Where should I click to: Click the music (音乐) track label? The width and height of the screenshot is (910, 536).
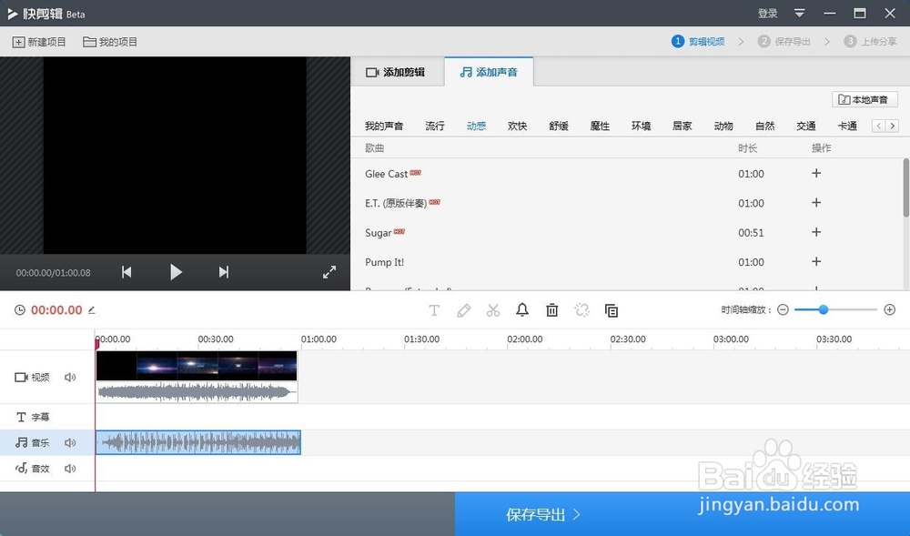33,442
